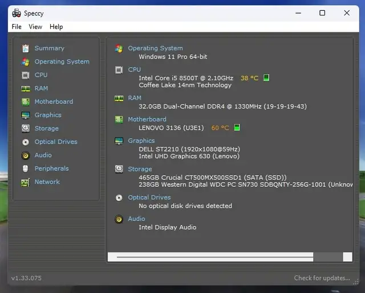Image resolution: width=365 pixels, height=293 pixels.
Task: Select Optical Drives in the sidebar
Action: [56, 142]
